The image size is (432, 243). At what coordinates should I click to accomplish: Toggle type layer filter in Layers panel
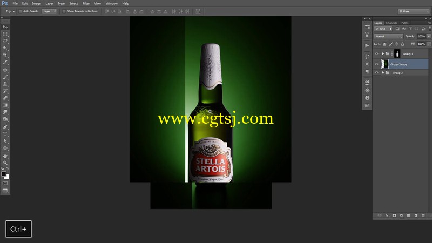(410, 29)
